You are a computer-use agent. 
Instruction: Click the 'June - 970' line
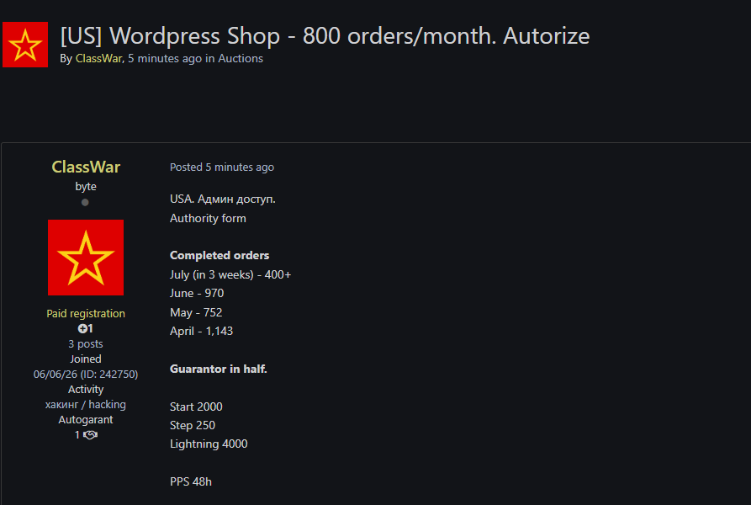pos(197,293)
